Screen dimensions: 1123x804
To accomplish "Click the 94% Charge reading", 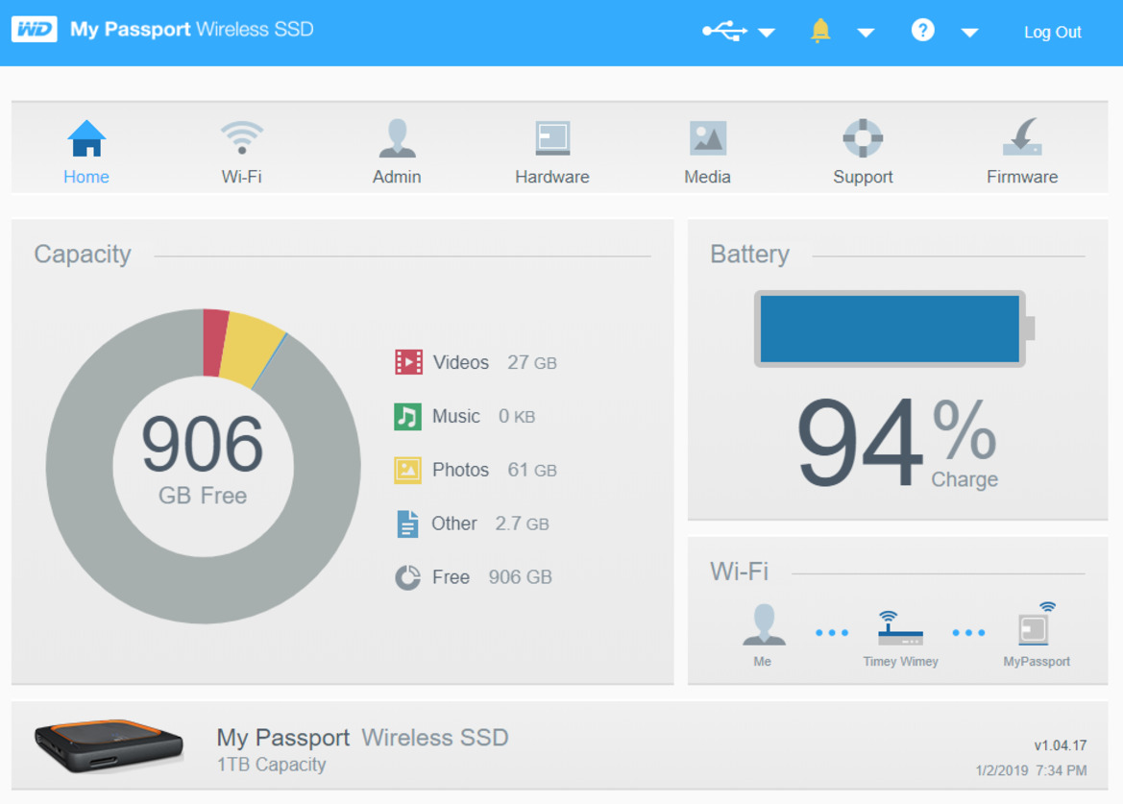I will [x=897, y=443].
